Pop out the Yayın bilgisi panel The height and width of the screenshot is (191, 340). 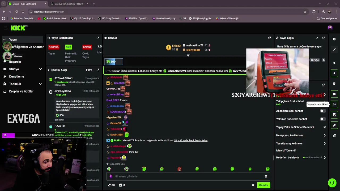pyautogui.click(x=324, y=38)
